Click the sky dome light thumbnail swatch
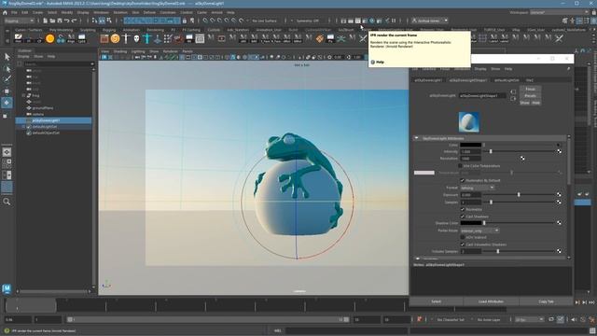 click(x=468, y=122)
